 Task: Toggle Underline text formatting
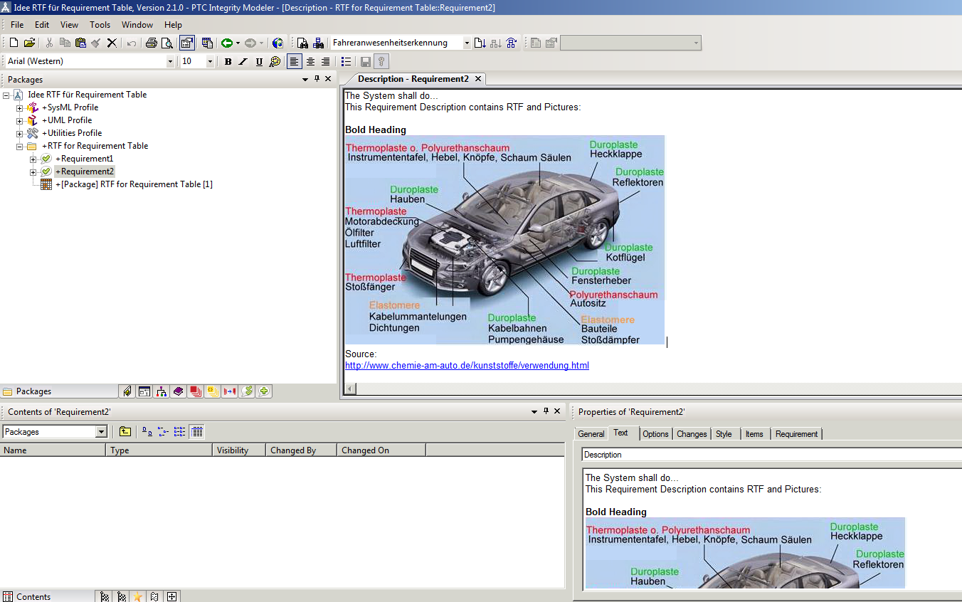[x=259, y=62]
